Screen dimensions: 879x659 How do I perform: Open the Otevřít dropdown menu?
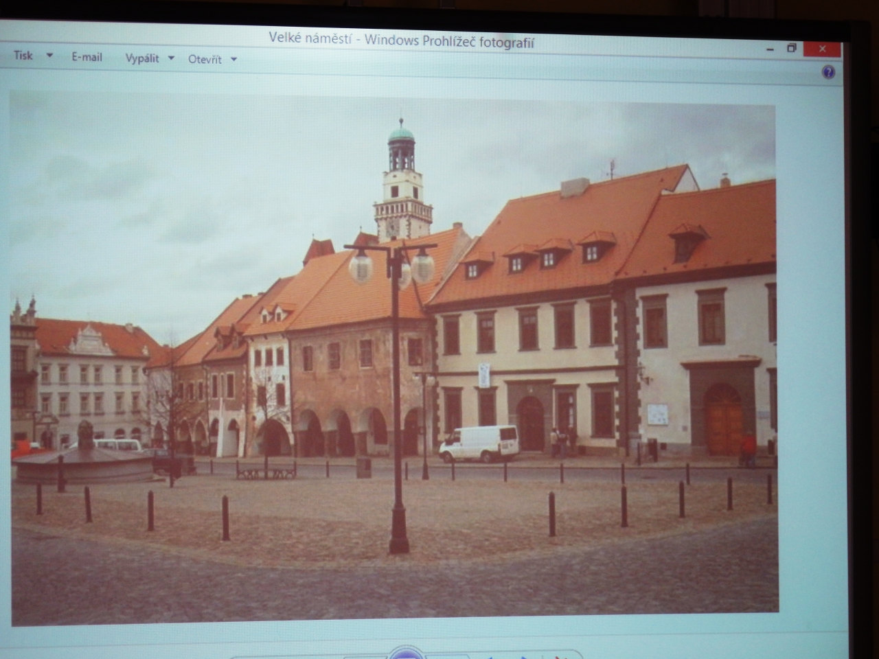212,59
